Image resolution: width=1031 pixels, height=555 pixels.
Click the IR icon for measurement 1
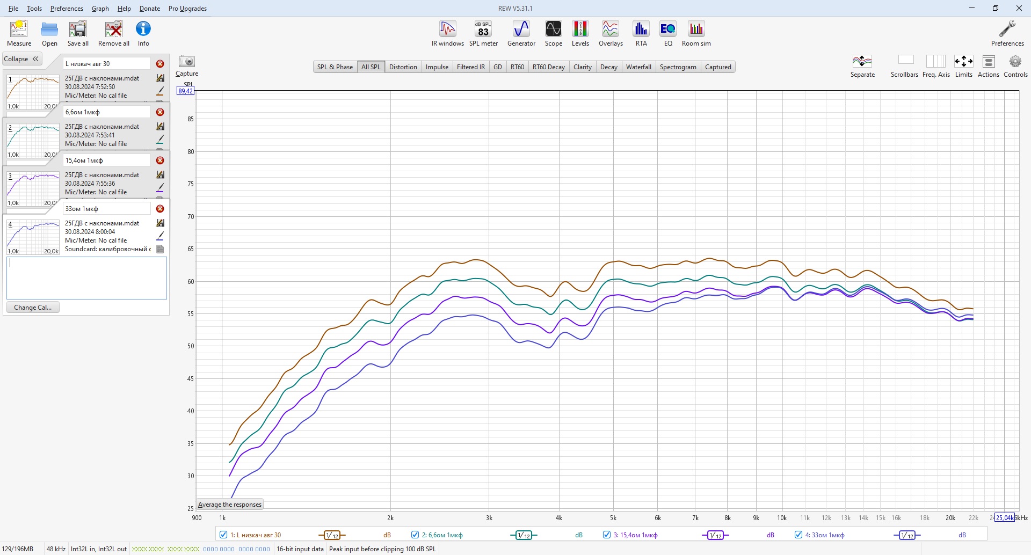160,78
